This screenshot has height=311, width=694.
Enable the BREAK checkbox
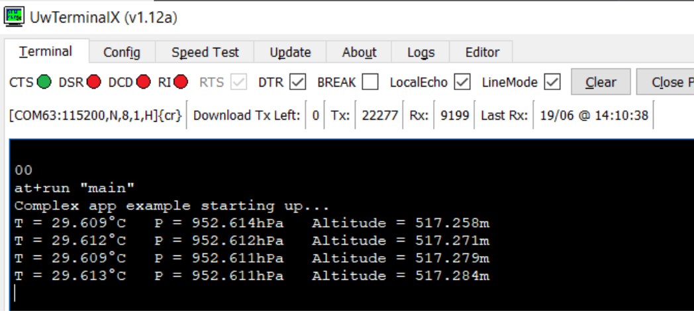pyautogui.click(x=370, y=83)
